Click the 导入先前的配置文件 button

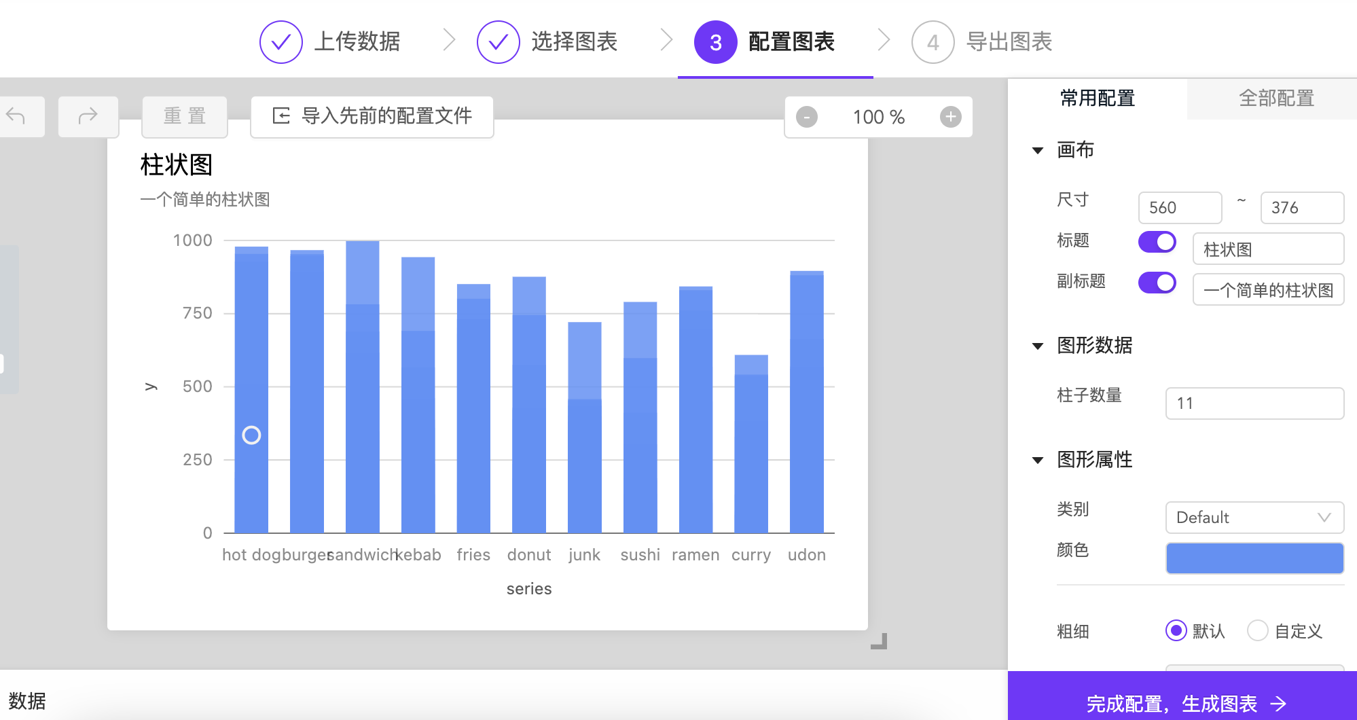(x=372, y=116)
